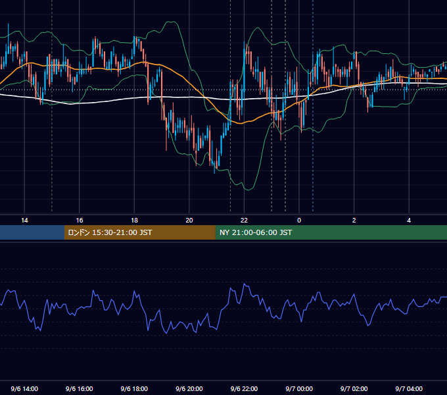Viewport: 447px width, 395px height.
Task: Click the 4 hour axis label
Action: 409,221
